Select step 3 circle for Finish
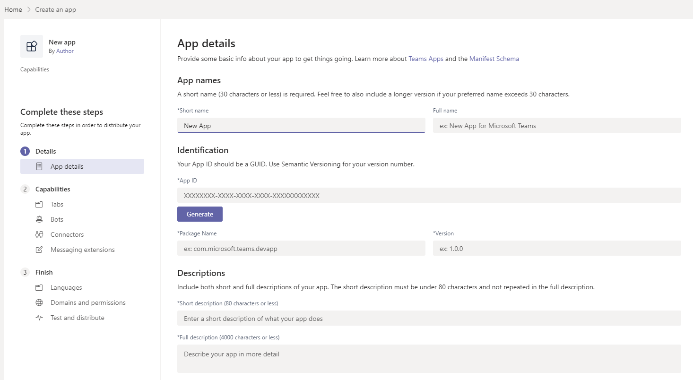The width and height of the screenshot is (693, 380). click(25, 272)
